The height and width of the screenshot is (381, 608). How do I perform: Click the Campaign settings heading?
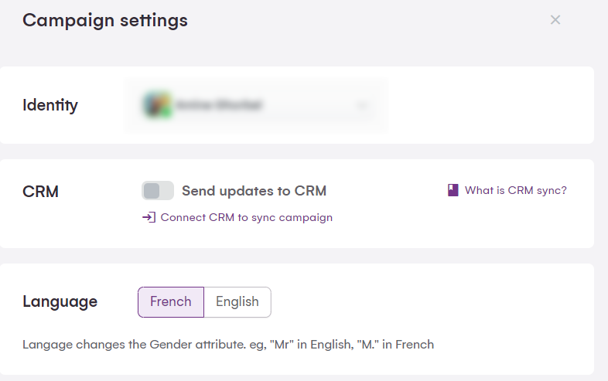pyautogui.click(x=105, y=20)
